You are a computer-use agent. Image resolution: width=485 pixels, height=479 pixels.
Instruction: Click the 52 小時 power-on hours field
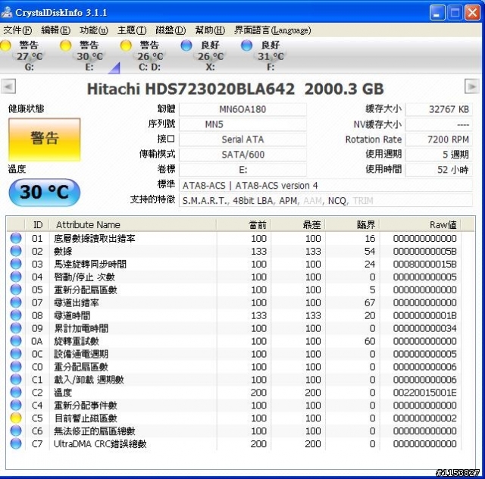440,170
